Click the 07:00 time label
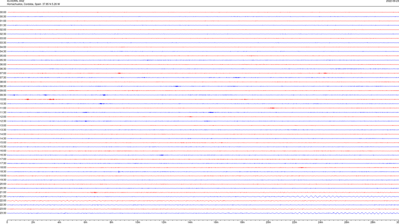Image resolution: width=399 pixels, height=224 pixels. tap(3, 73)
